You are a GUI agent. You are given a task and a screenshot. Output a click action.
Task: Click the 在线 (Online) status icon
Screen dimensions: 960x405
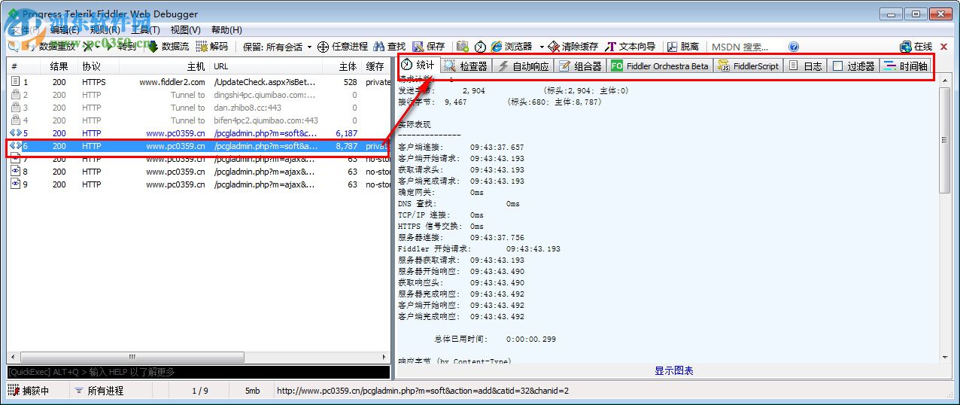[x=916, y=47]
